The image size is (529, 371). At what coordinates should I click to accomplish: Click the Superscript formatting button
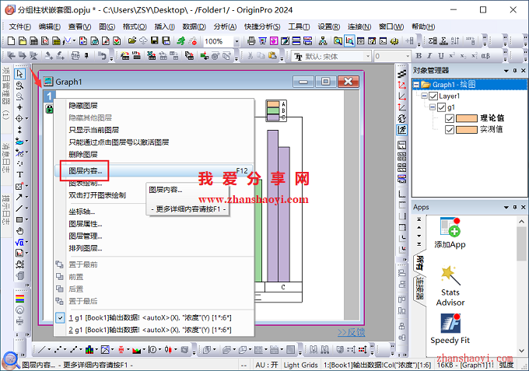coord(452,56)
